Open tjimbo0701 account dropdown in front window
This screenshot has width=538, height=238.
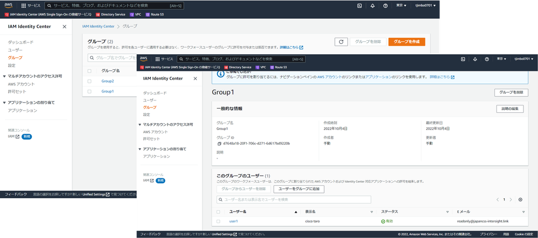525,59
